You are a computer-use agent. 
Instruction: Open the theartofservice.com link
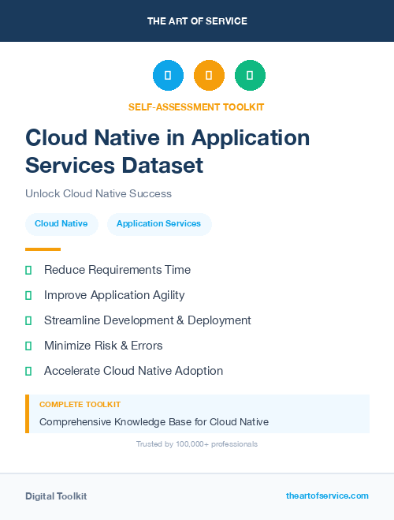tap(327, 496)
